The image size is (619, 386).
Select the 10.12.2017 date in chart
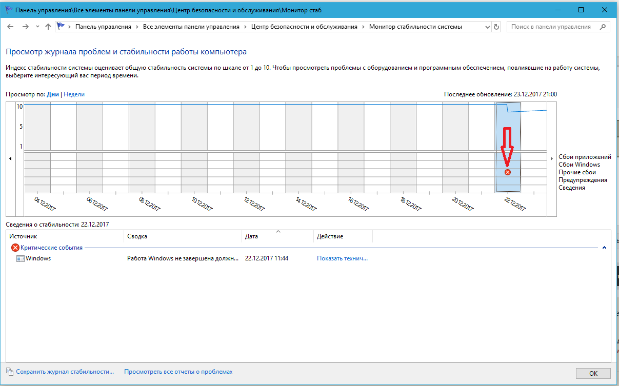click(202, 203)
